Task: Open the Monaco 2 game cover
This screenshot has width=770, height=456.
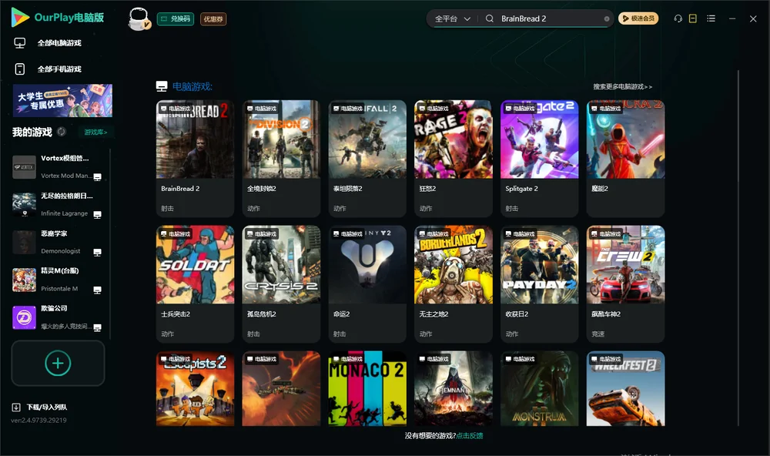Action: click(x=367, y=388)
